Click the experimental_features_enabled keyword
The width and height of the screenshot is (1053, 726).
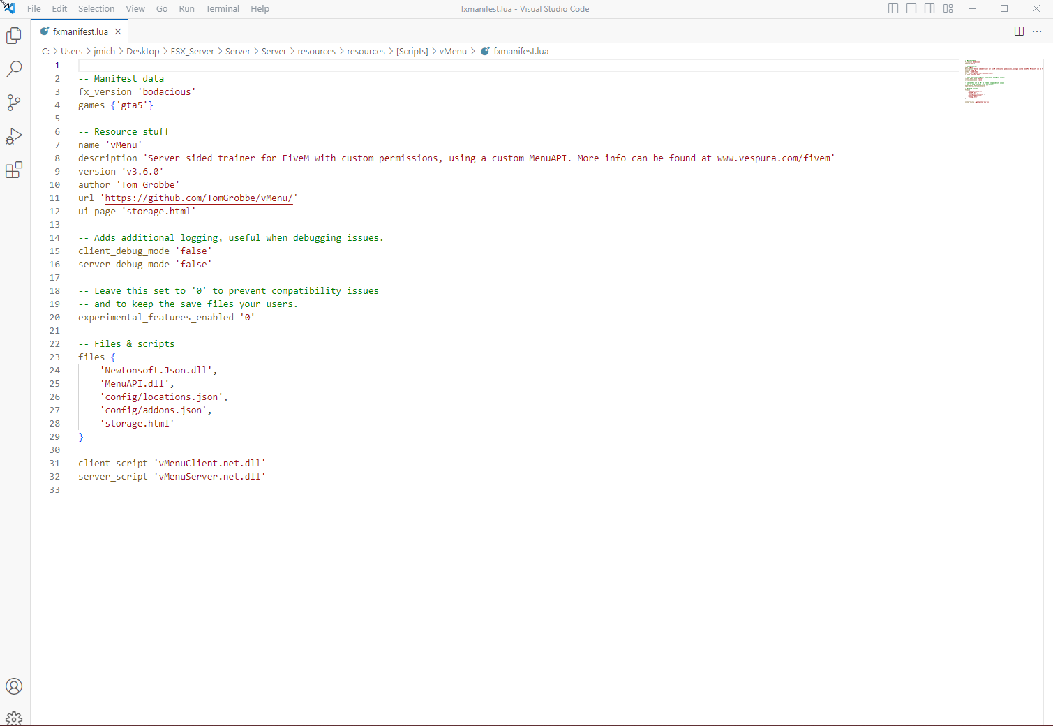click(156, 318)
